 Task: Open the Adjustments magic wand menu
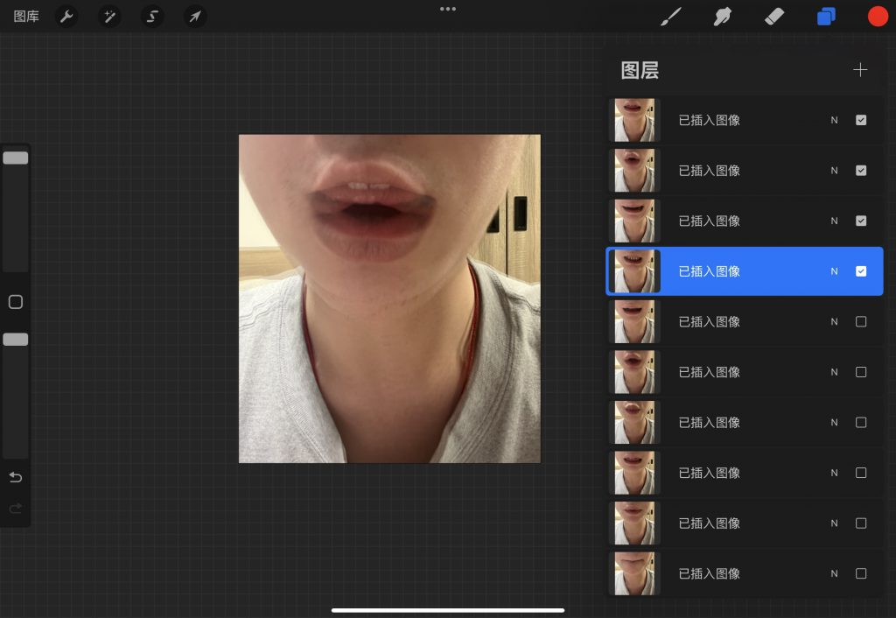[x=109, y=16]
